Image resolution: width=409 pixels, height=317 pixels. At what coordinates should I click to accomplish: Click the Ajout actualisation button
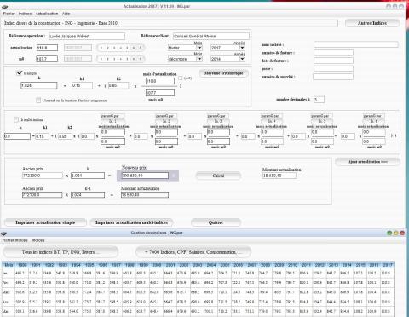click(x=367, y=162)
